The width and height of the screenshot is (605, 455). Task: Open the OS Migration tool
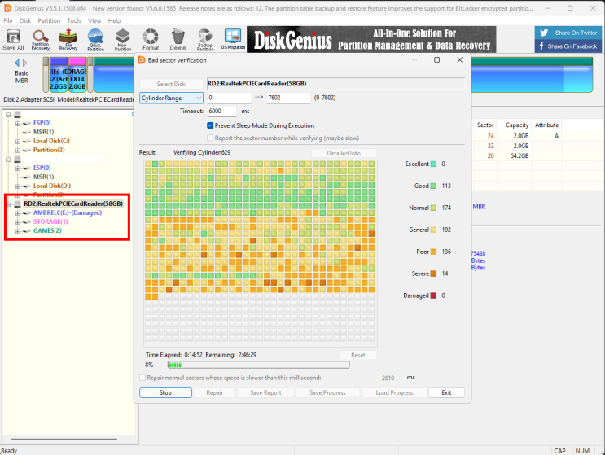(233, 40)
